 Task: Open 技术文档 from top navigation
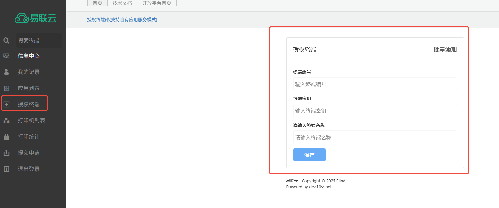point(122,3)
